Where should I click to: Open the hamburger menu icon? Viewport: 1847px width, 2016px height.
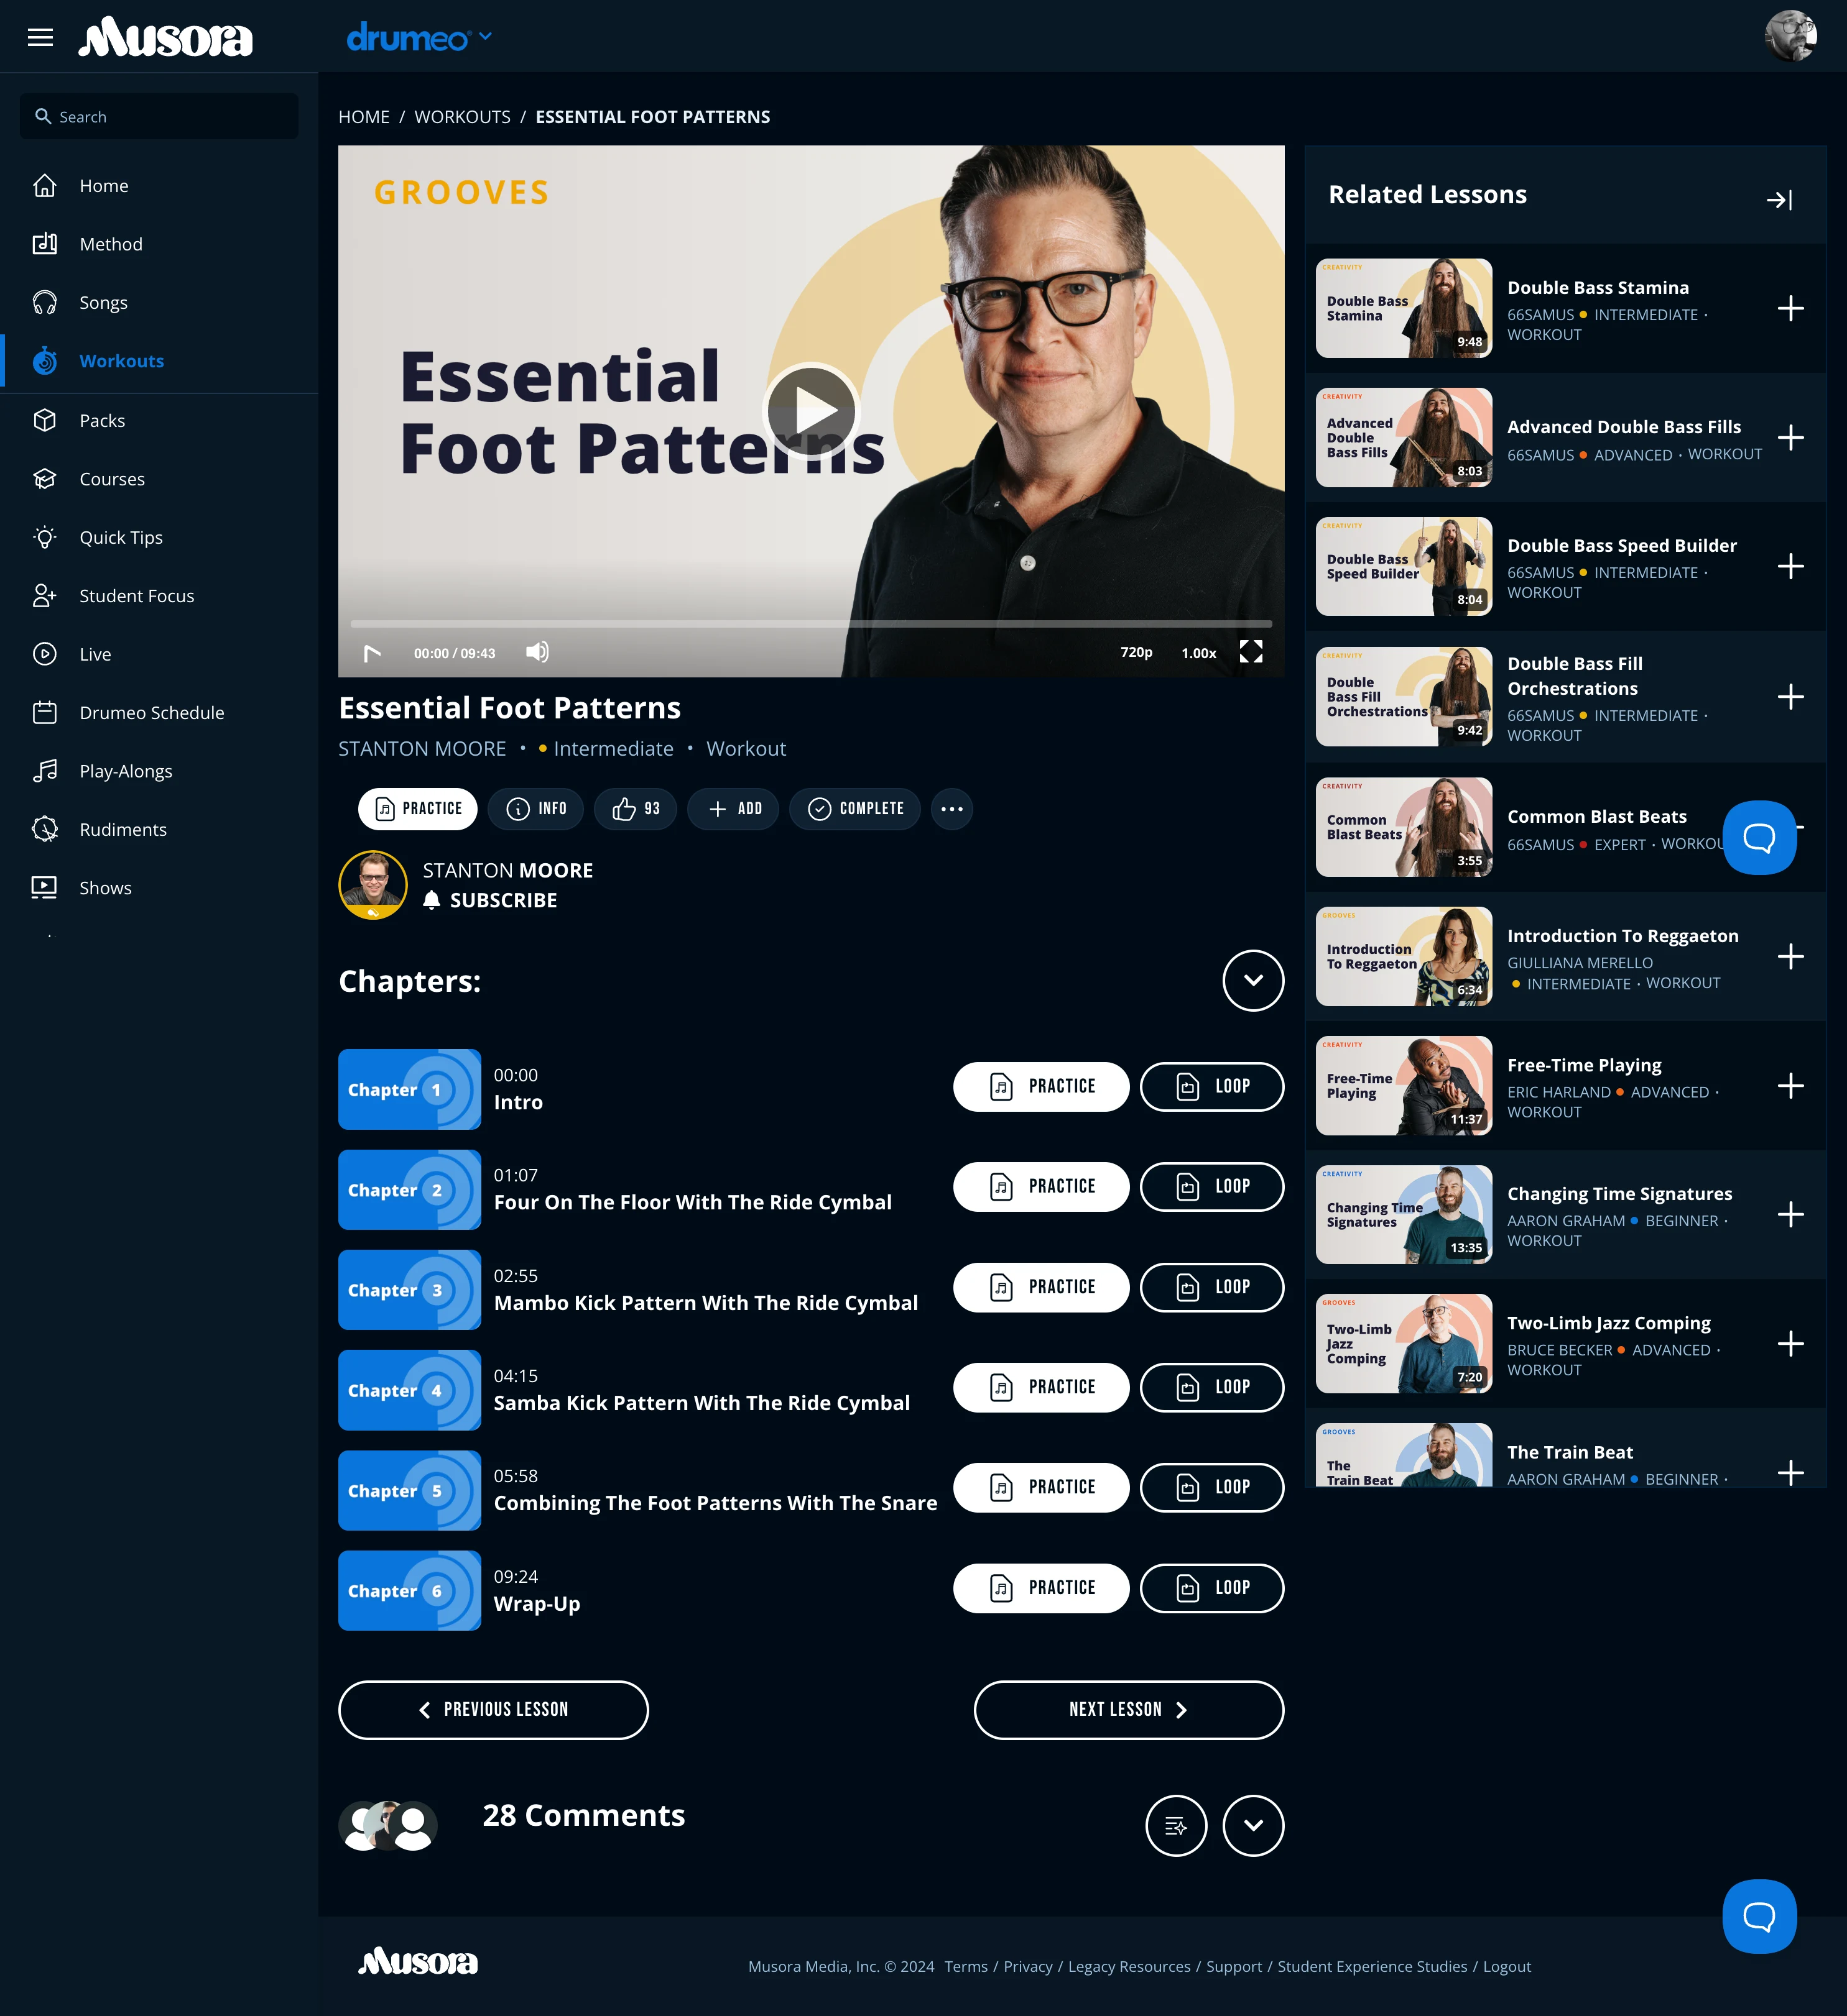click(40, 37)
